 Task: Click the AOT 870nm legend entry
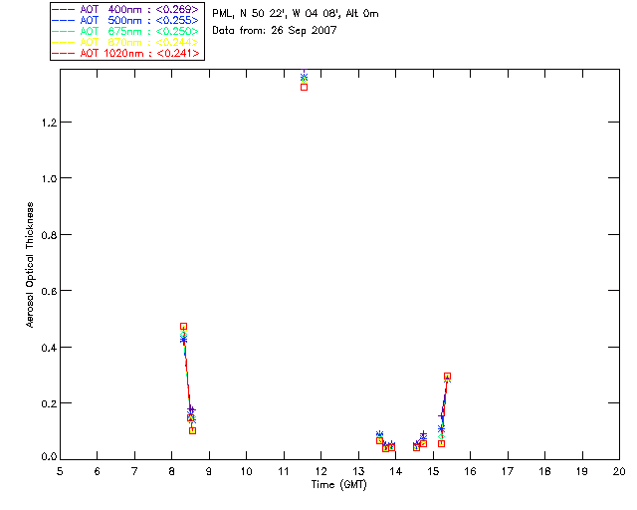pos(125,42)
